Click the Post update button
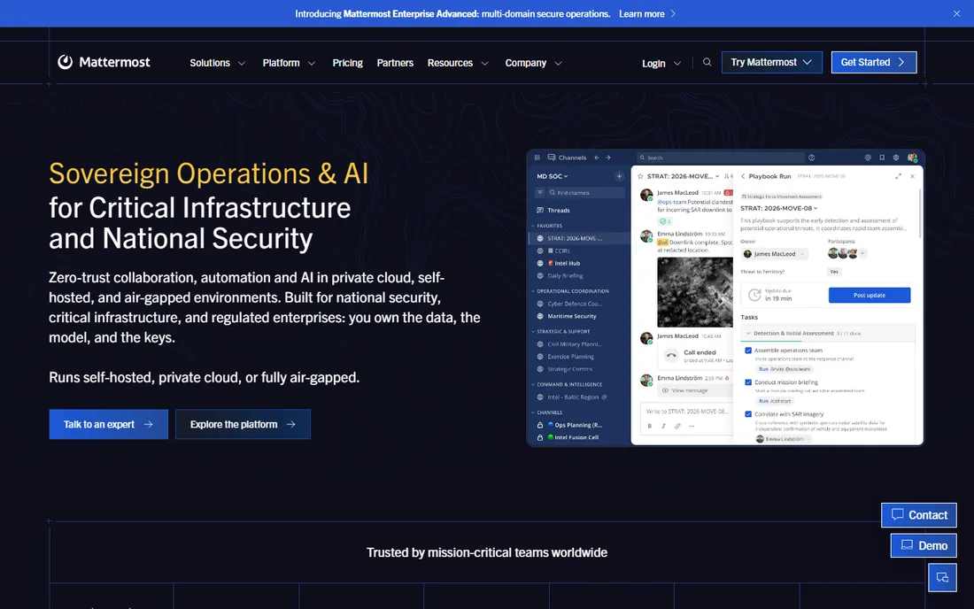 pyautogui.click(x=870, y=295)
